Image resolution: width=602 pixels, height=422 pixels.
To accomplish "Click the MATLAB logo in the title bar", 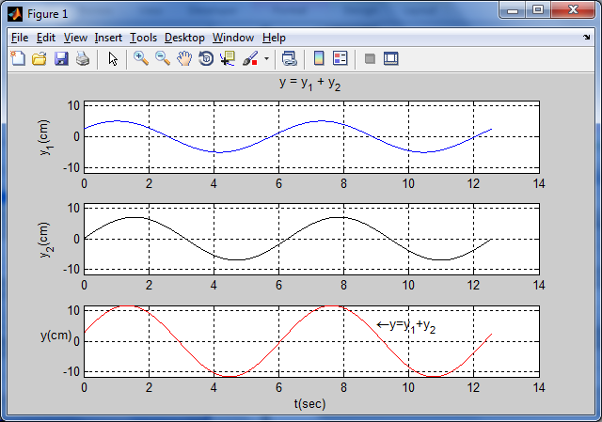I will pyautogui.click(x=15, y=14).
